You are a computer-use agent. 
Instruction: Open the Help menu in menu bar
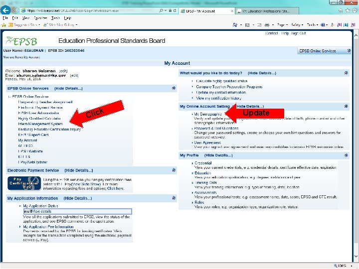click(x=67, y=18)
